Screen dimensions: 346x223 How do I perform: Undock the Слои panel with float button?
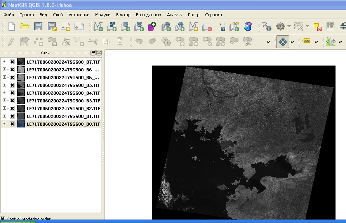tap(93, 53)
